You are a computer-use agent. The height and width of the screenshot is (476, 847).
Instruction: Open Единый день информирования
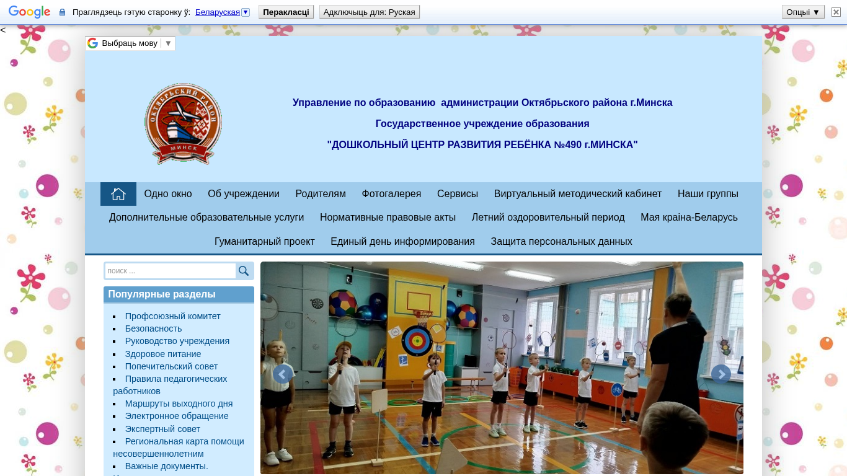tap(402, 242)
